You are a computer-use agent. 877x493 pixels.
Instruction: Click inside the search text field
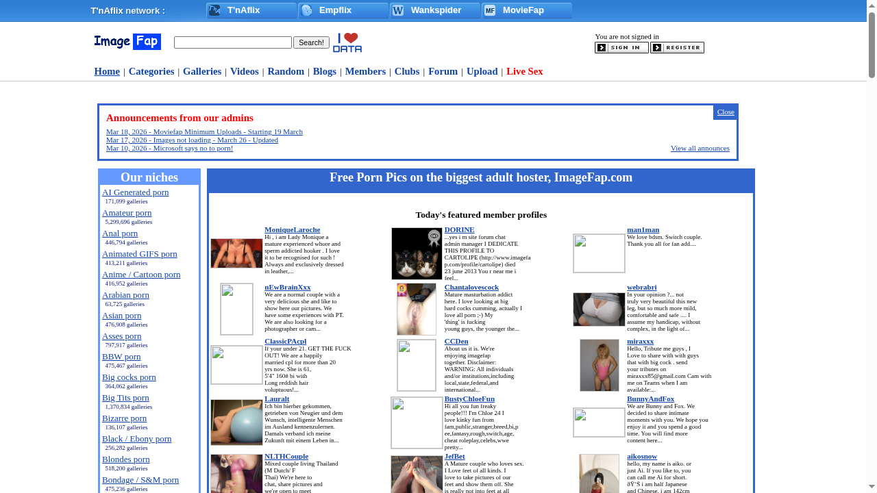pyautogui.click(x=232, y=42)
